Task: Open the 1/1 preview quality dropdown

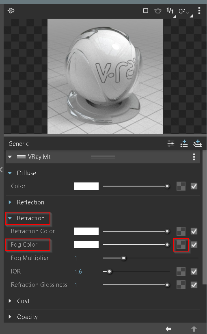Action: (171, 11)
